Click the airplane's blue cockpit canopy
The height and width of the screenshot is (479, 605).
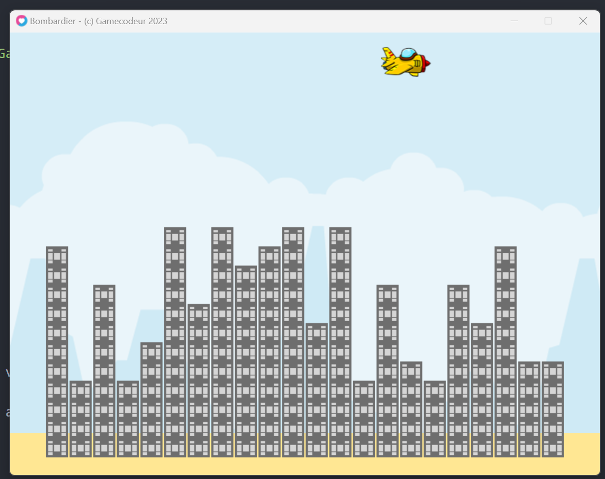pos(408,53)
